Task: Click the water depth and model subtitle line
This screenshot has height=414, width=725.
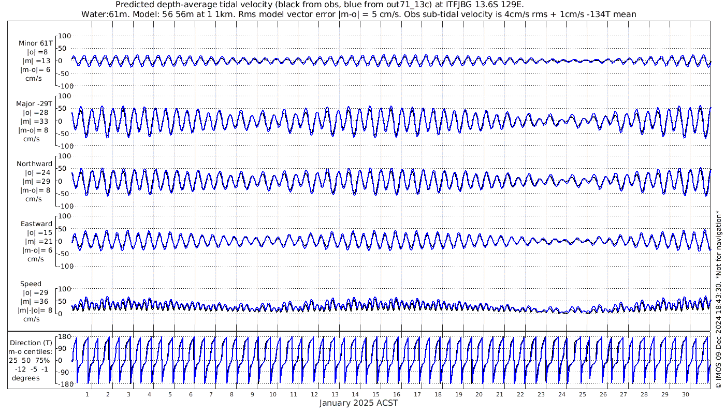Action: pyautogui.click(x=358, y=14)
